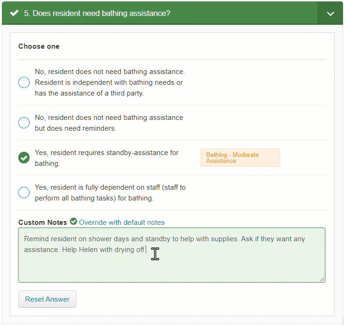Screen dimensions: 344x326
Task: Click the 'Yes, resident requires standby-assistance' label
Action: [x=107, y=158]
